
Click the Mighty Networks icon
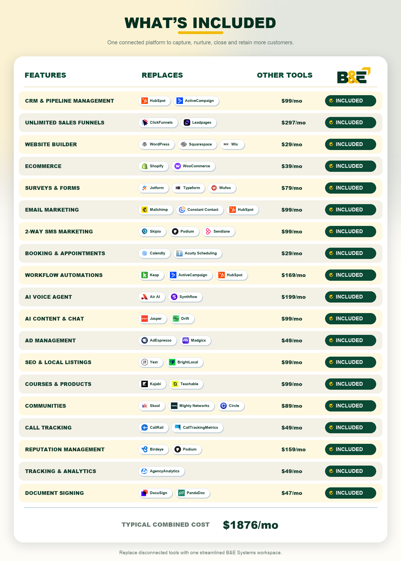pos(174,406)
